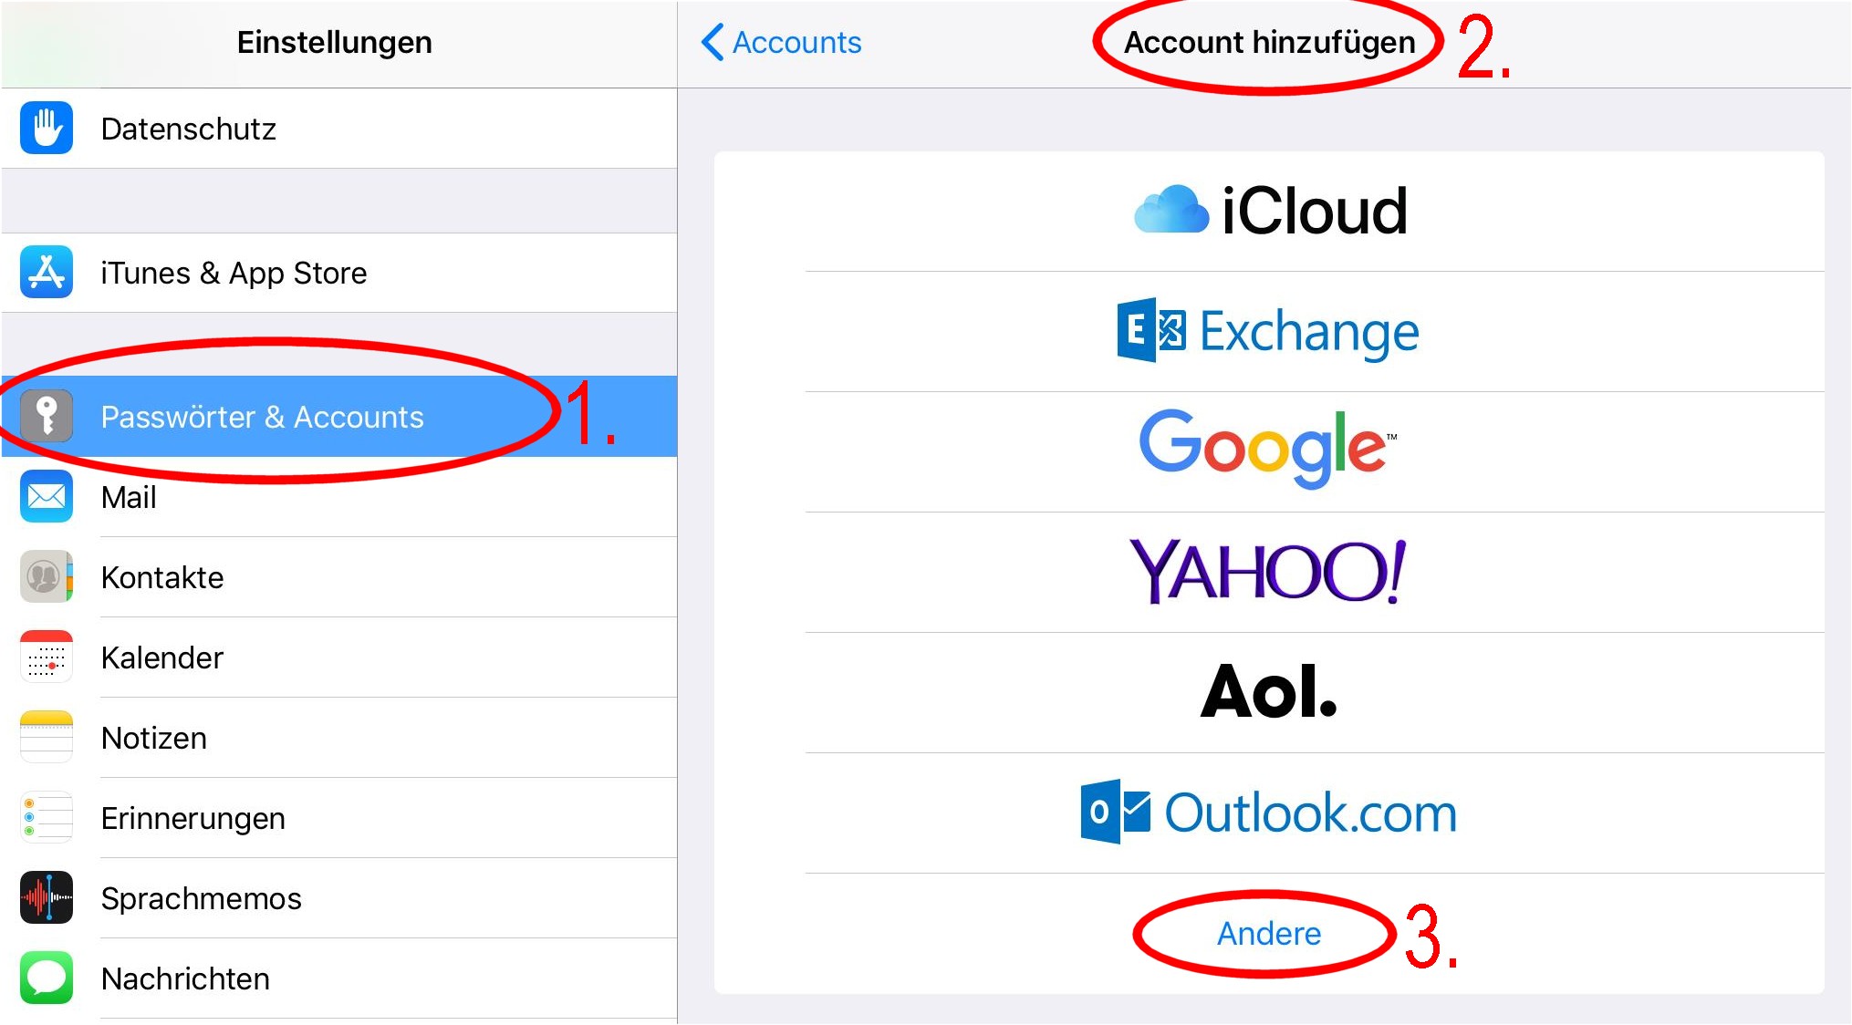Choose Andere account type

click(x=1269, y=933)
